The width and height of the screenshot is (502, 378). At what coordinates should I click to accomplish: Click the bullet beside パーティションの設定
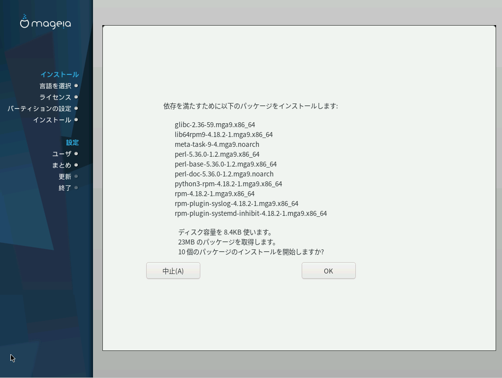pos(76,108)
